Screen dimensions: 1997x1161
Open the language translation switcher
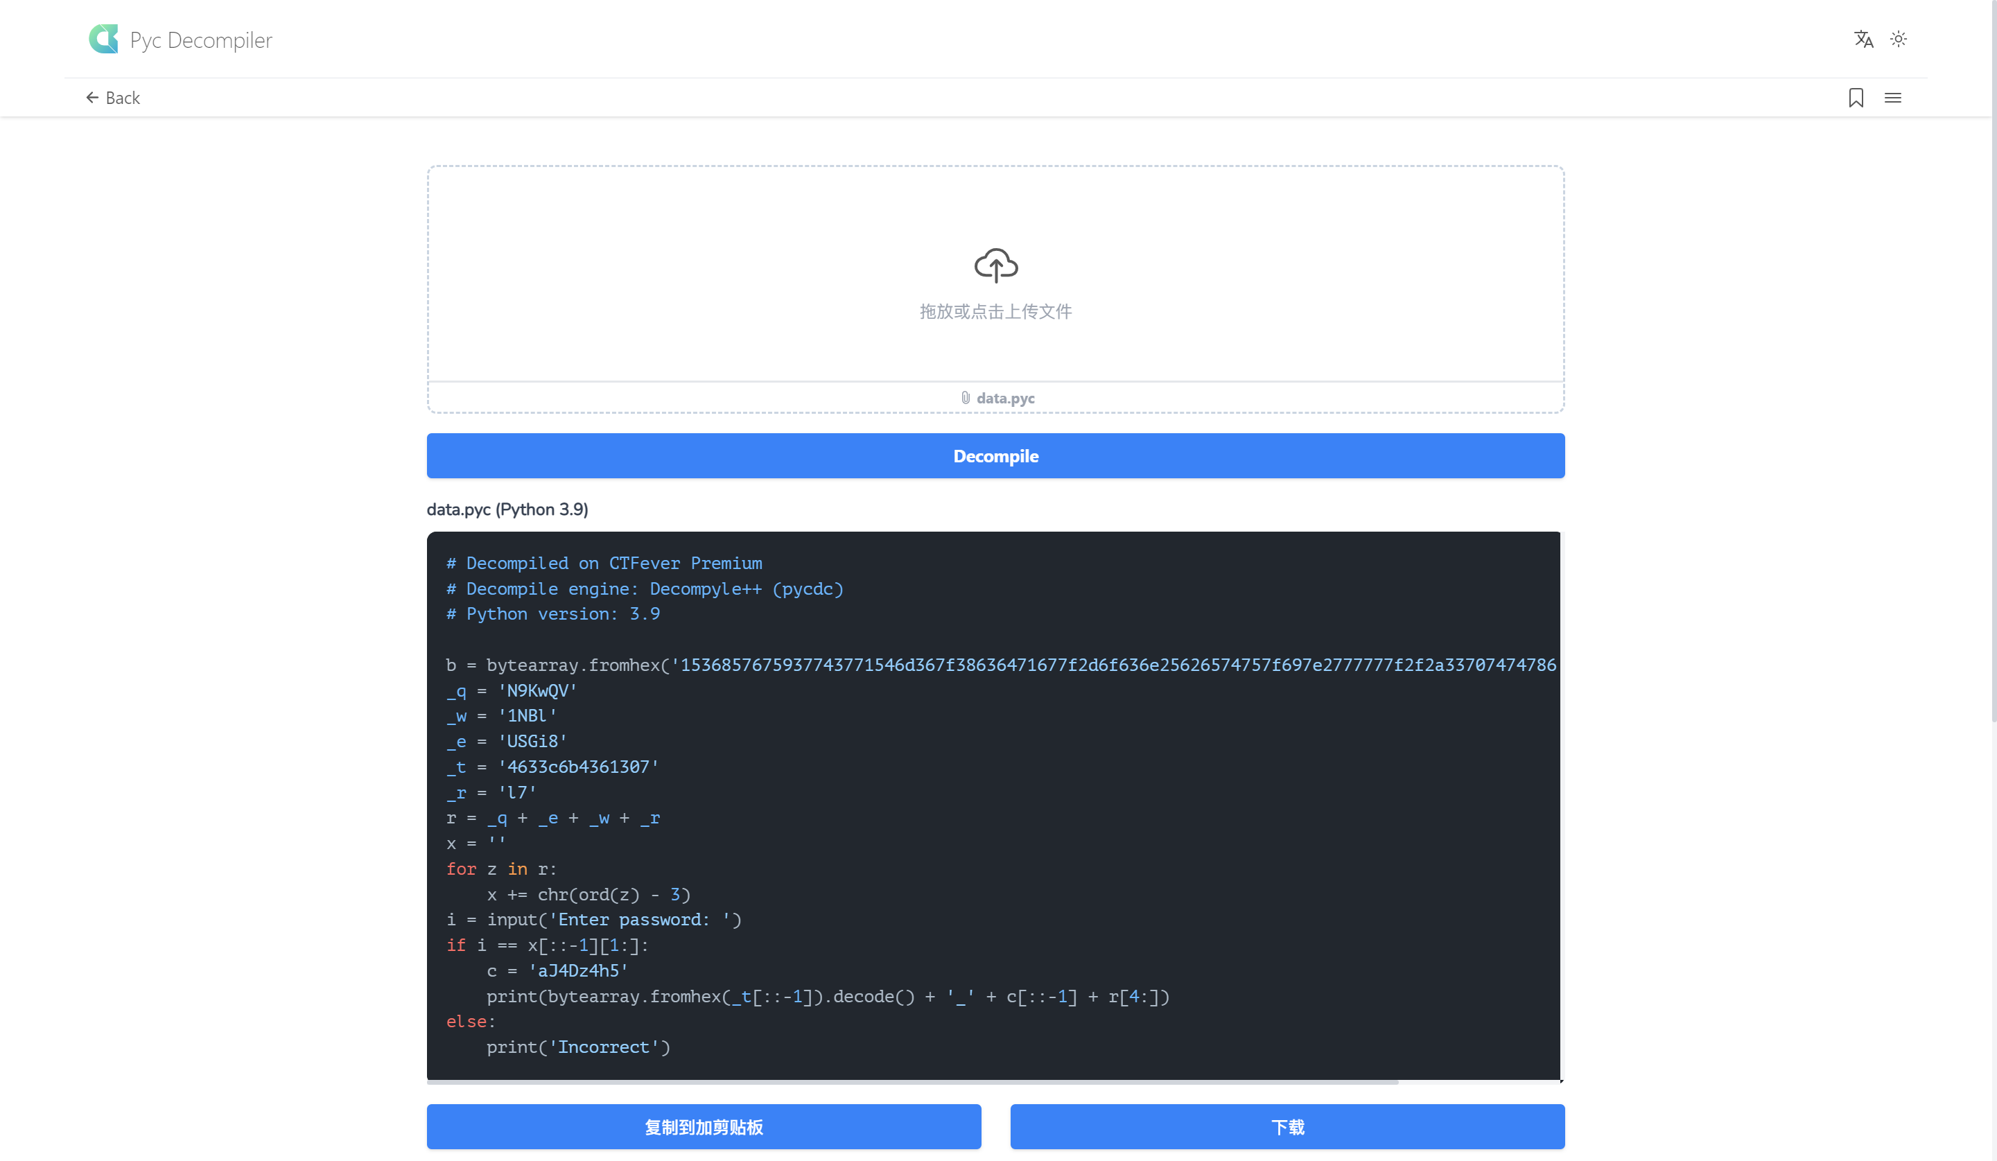click(x=1863, y=39)
